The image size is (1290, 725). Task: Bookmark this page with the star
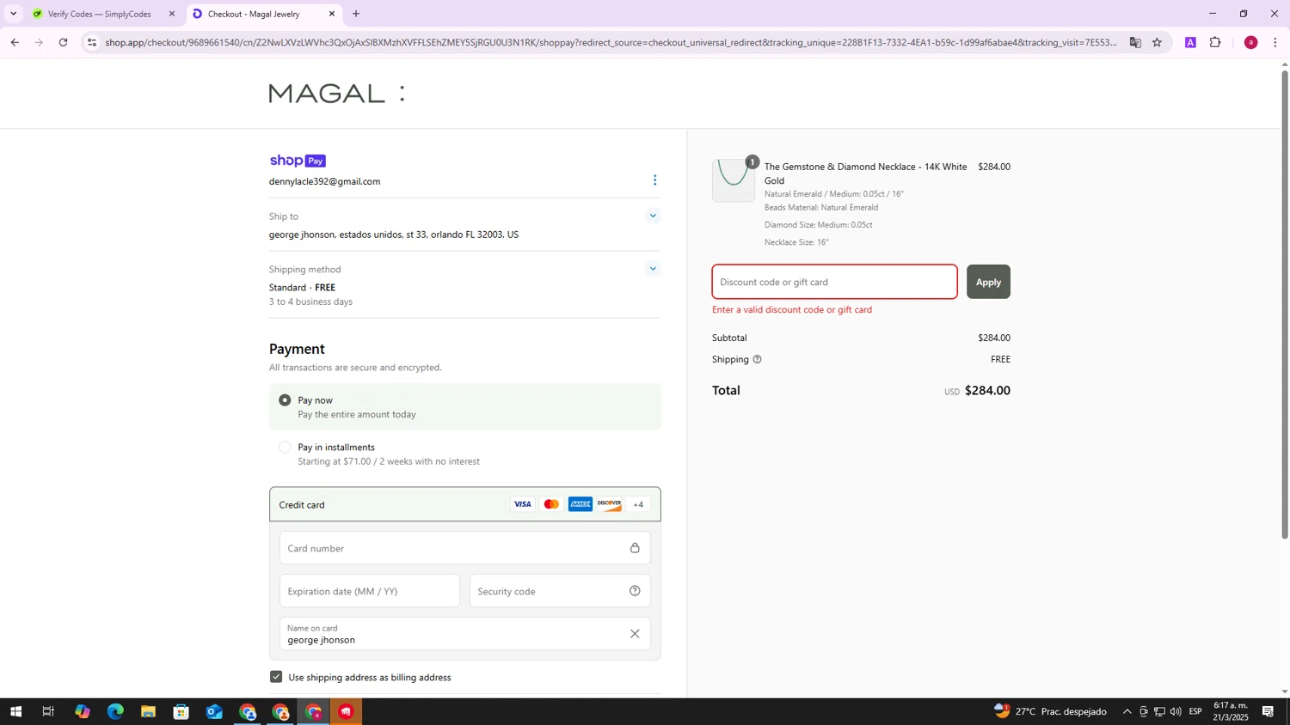coord(1157,42)
